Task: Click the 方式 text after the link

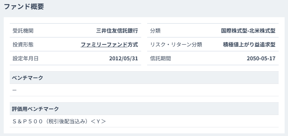Action: (133, 45)
